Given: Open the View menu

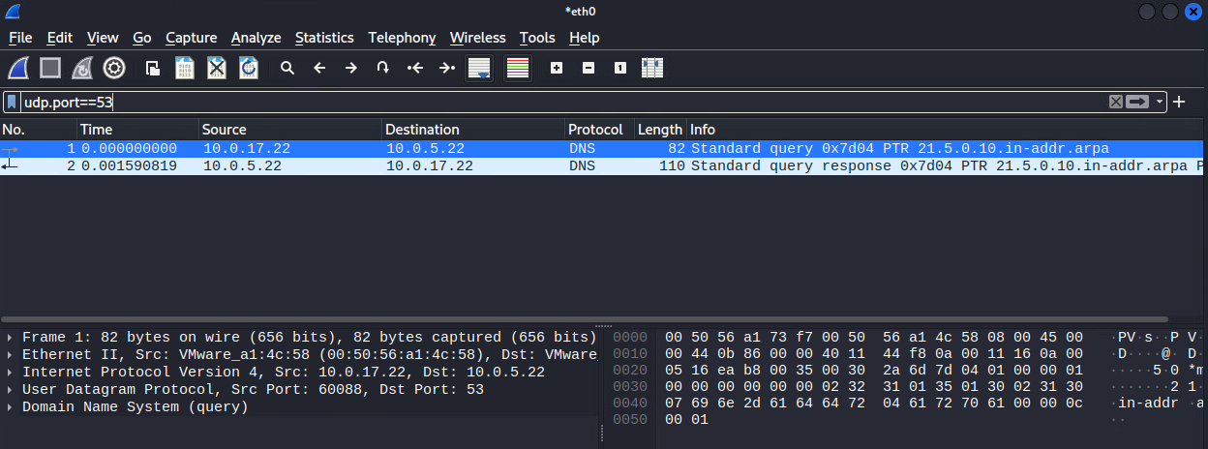Looking at the screenshot, I should 103,38.
